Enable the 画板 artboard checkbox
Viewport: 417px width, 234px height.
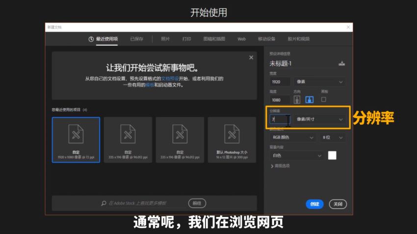pos(323,99)
